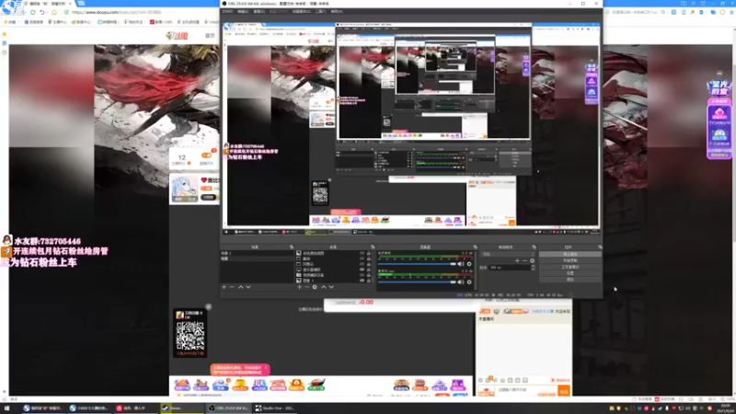Click the QR code thumbnail on page
736x414 pixels.
(x=190, y=336)
